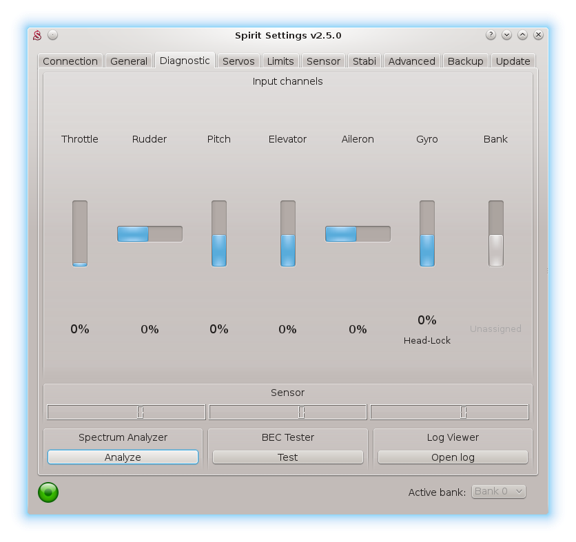Click the BEC Tester Test button
This screenshot has width=576, height=542.
287,457
